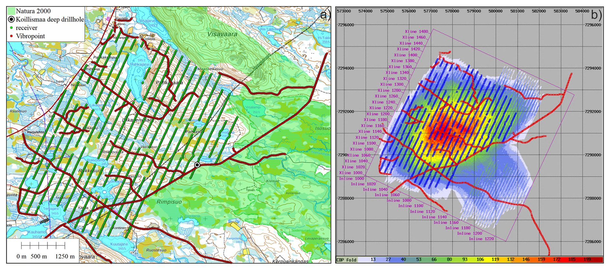Click the Xline 1480 label
The image size is (610, 272).
tap(416, 32)
